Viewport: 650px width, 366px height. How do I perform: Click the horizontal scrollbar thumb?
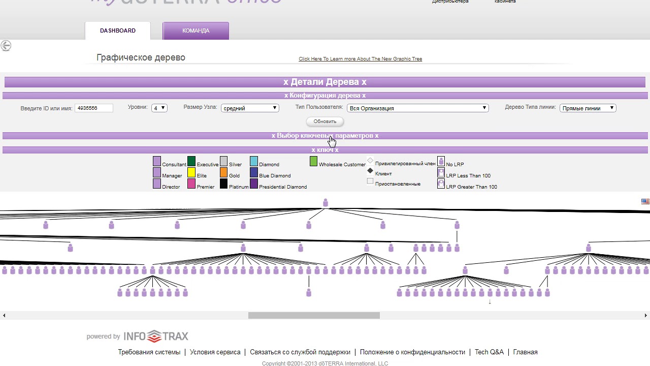[x=314, y=316]
